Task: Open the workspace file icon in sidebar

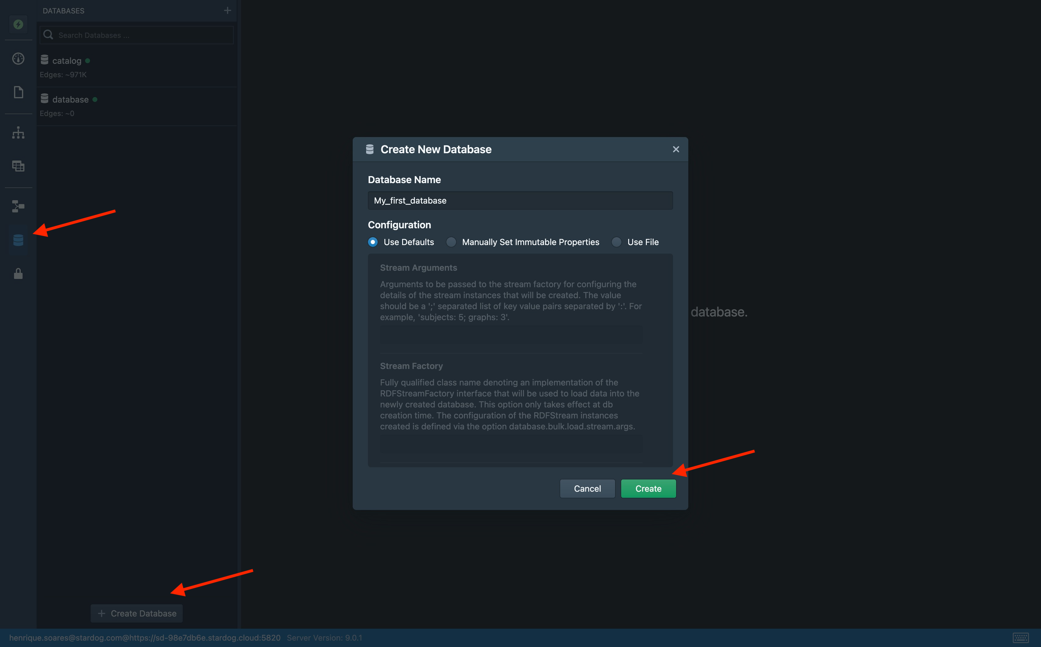Action: coord(18,92)
